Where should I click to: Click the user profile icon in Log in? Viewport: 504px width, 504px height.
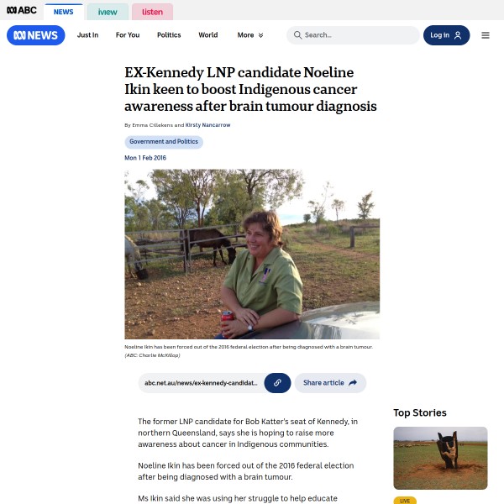tap(458, 35)
